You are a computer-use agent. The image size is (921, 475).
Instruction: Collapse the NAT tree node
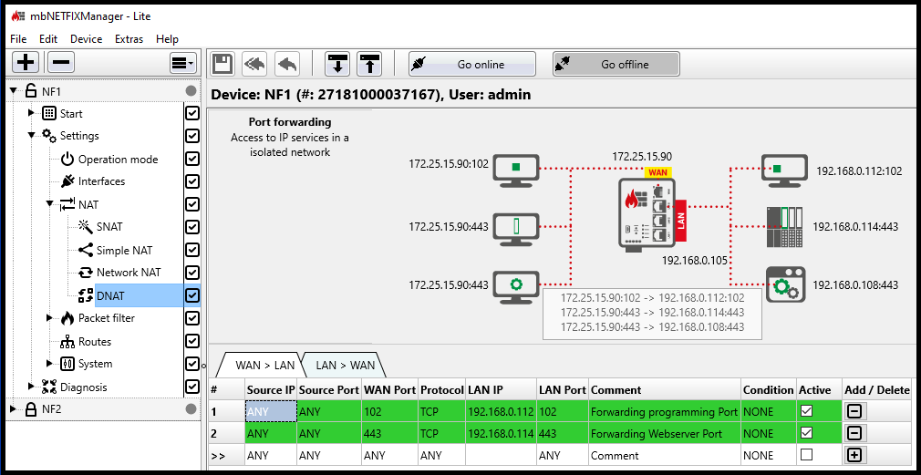tap(50, 204)
